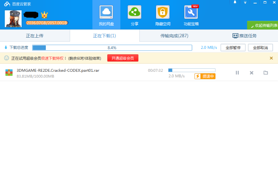Click the overall download progress bar
Viewport: 278px width, 173px height.
[112, 48]
